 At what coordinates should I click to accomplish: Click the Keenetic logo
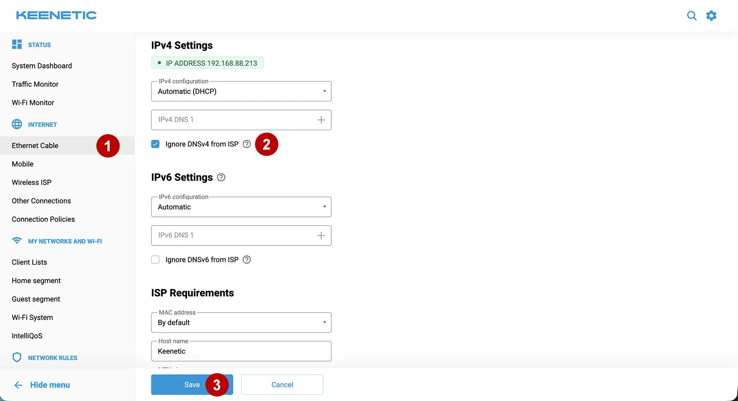(56, 15)
